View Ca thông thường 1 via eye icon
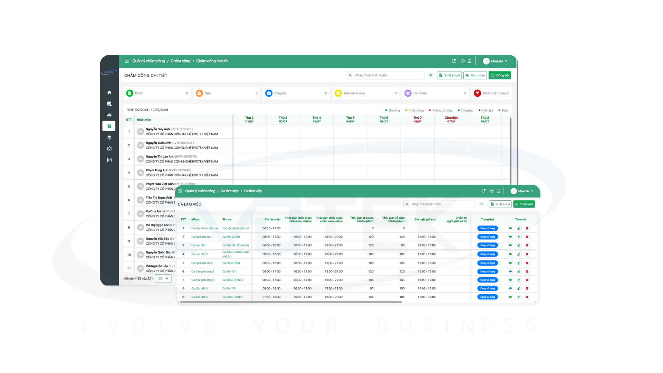This screenshot has height=373, width=663. (x=510, y=271)
